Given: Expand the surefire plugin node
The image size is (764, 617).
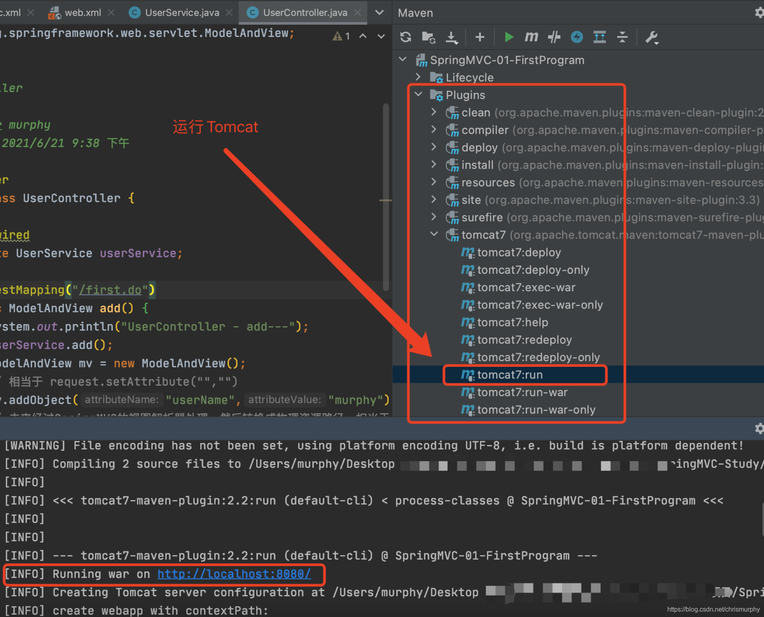Looking at the screenshot, I should (x=434, y=217).
